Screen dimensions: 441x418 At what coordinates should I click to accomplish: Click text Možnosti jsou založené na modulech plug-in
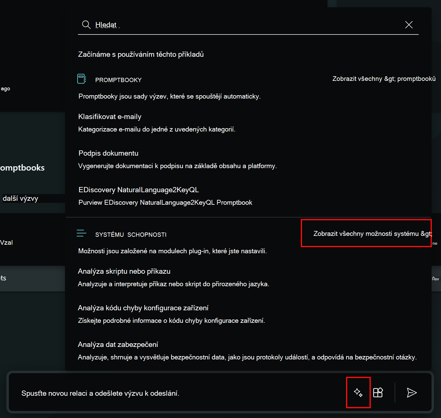tap(173, 251)
